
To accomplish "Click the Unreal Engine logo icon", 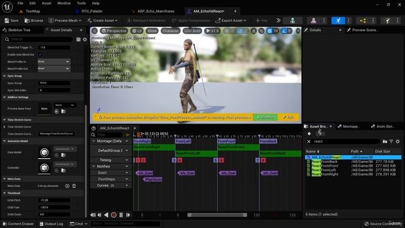I will 7,7.
